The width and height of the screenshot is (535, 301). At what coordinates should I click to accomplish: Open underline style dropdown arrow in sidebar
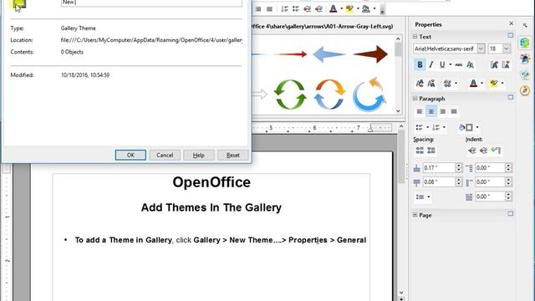pyautogui.click(x=450, y=64)
